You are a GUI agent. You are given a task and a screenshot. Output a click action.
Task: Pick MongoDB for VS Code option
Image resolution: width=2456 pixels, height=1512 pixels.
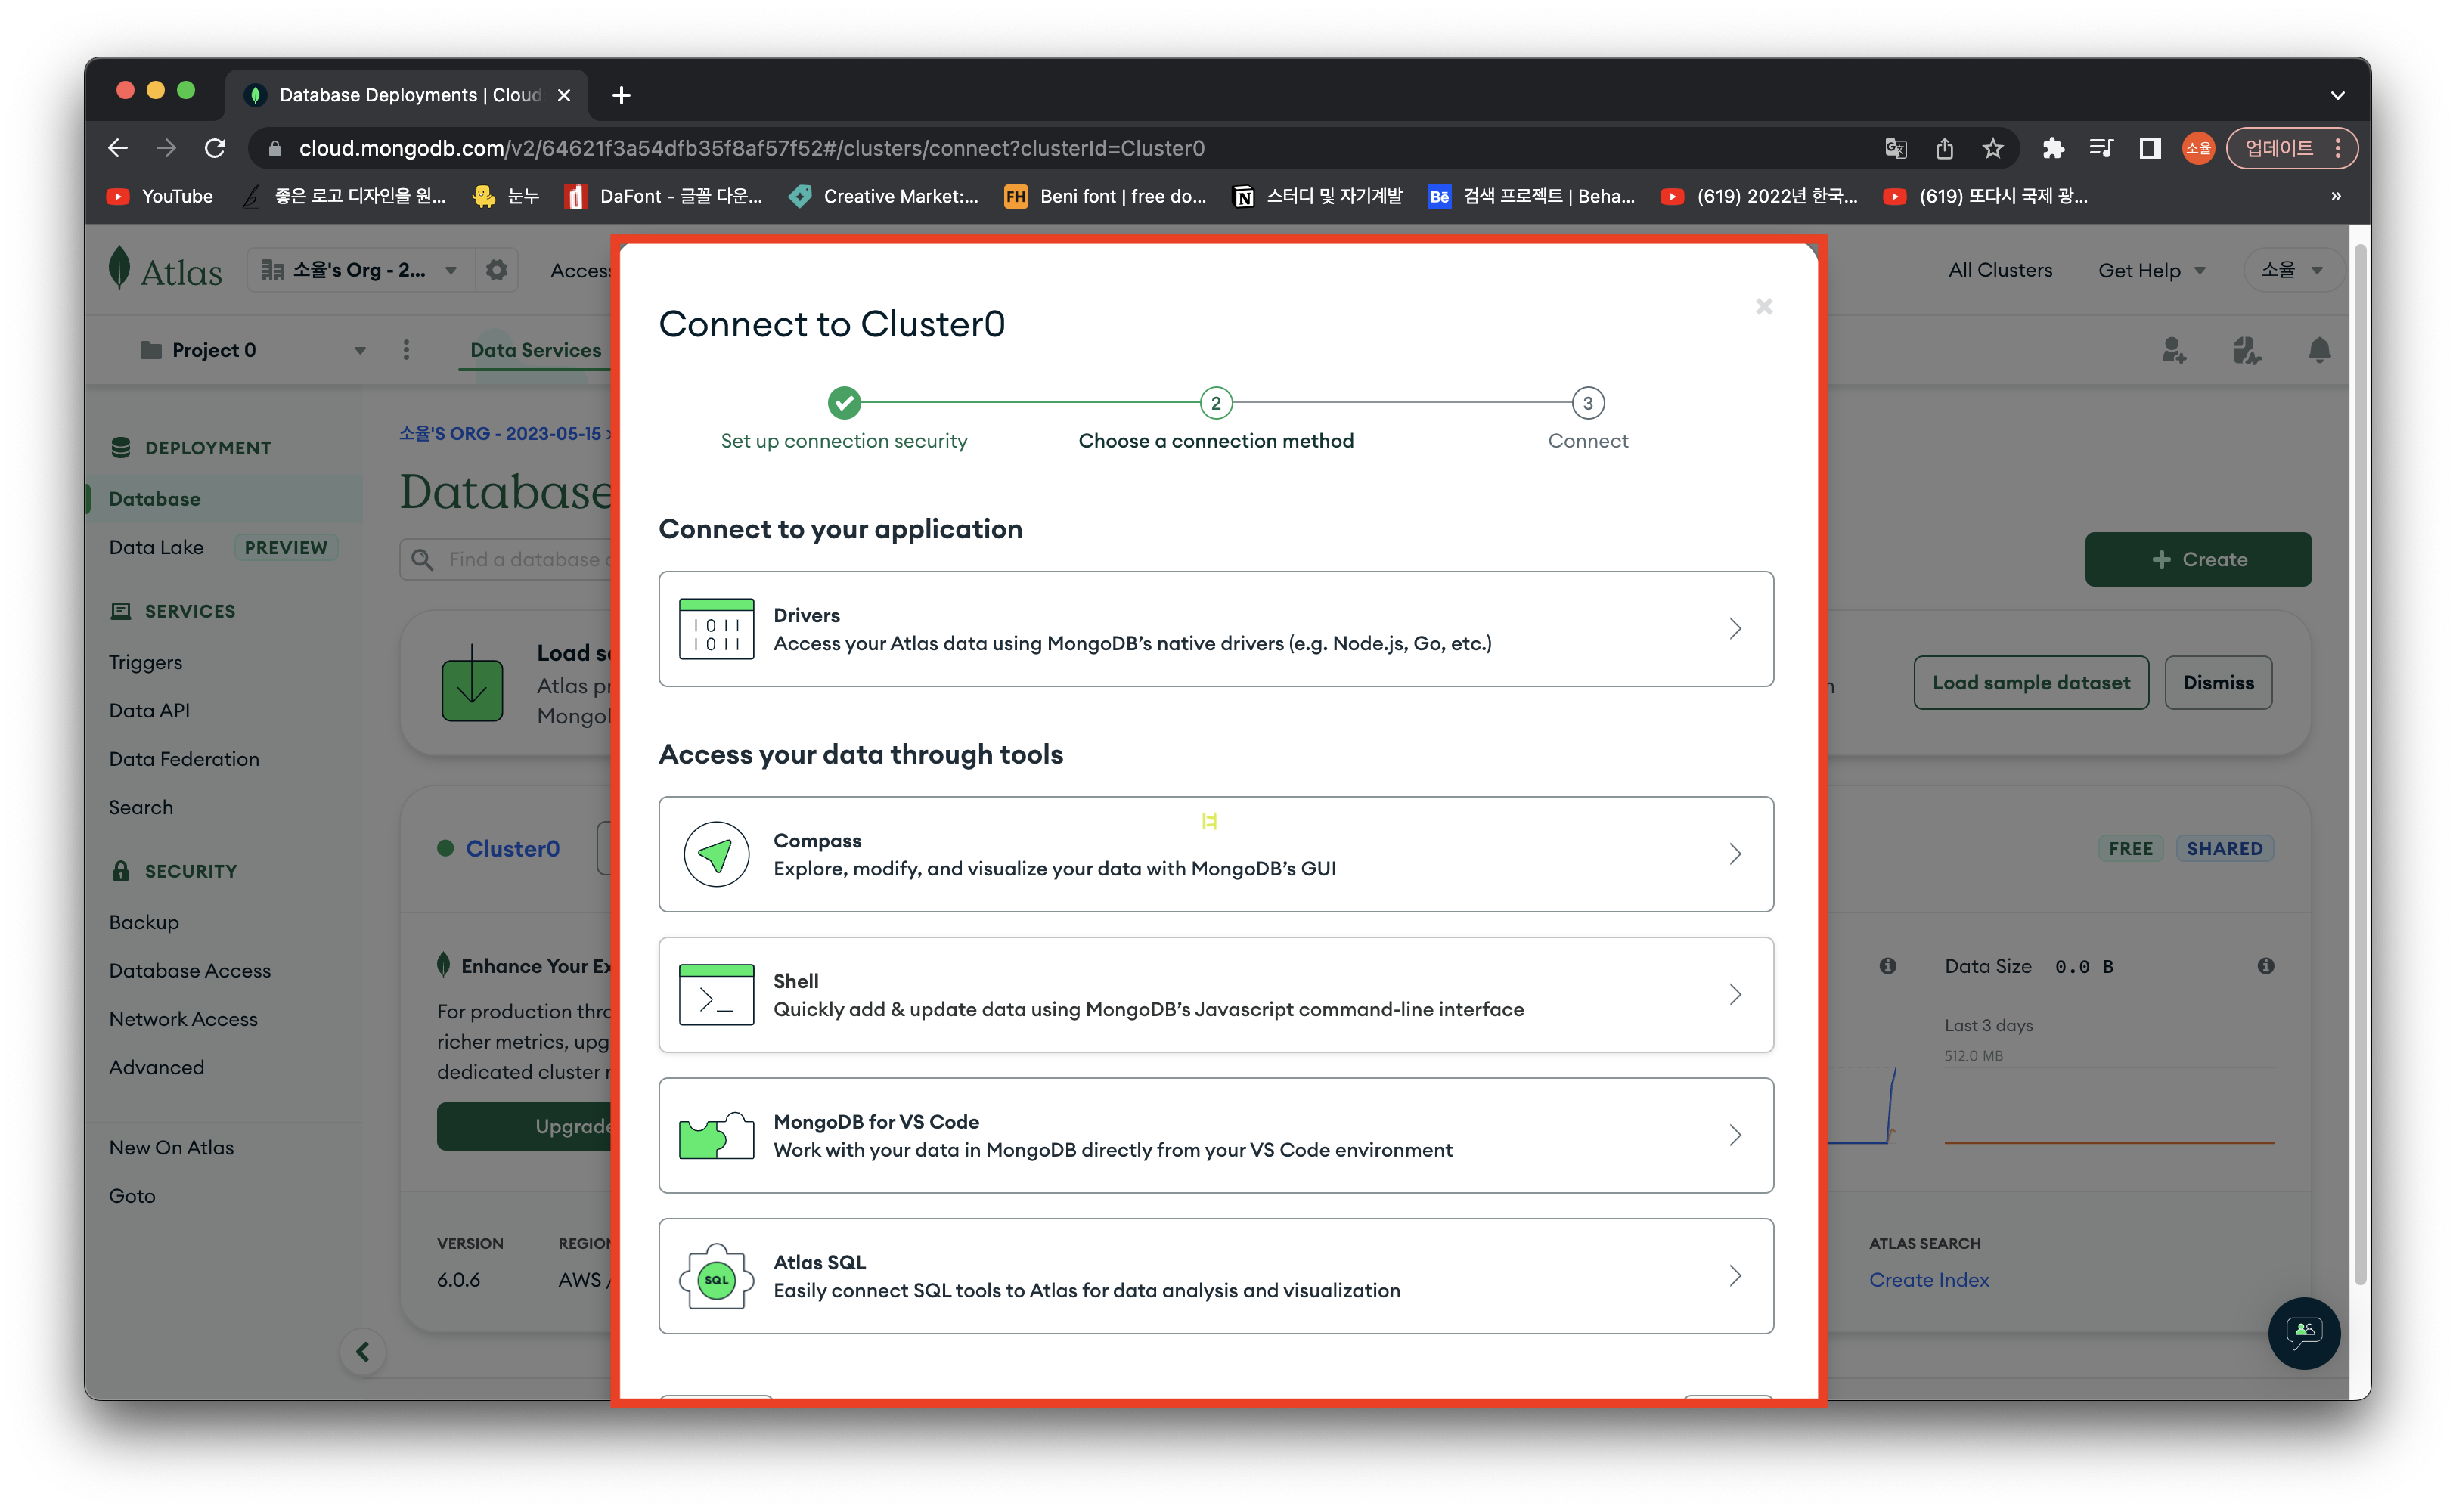coord(1215,1135)
